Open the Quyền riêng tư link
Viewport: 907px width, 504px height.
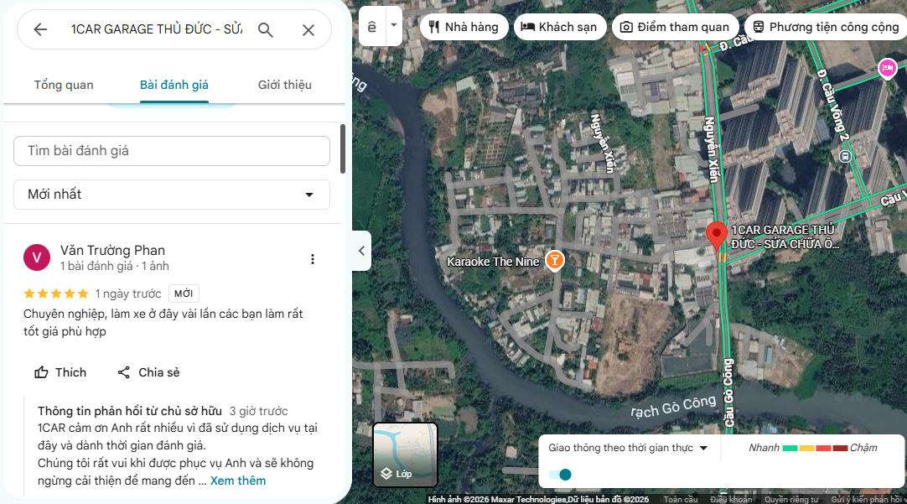[791, 499]
